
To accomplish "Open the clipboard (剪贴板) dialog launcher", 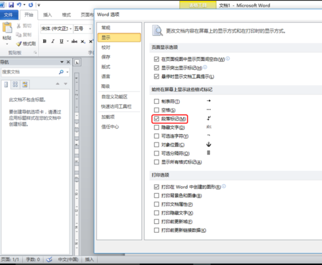I will [35, 53].
